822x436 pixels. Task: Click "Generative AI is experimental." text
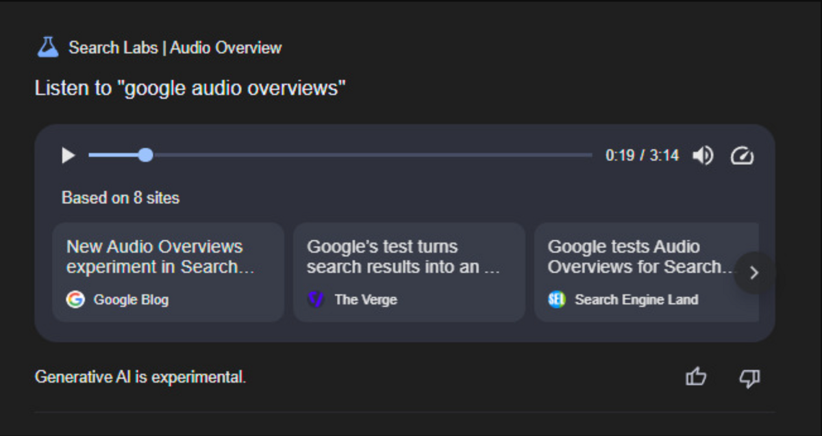(140, 377)
